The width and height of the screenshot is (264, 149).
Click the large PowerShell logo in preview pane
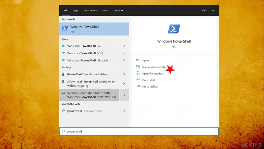coord(174,29)
